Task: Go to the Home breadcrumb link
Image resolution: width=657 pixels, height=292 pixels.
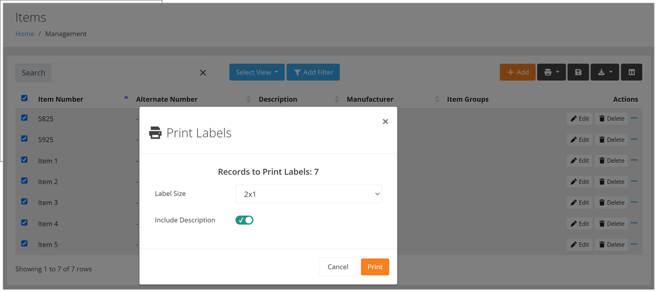Action: 25,34
